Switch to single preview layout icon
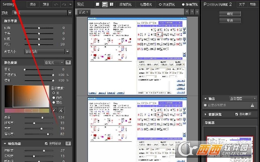Viewport: 260px width, 162px height. tap(98, 4)
